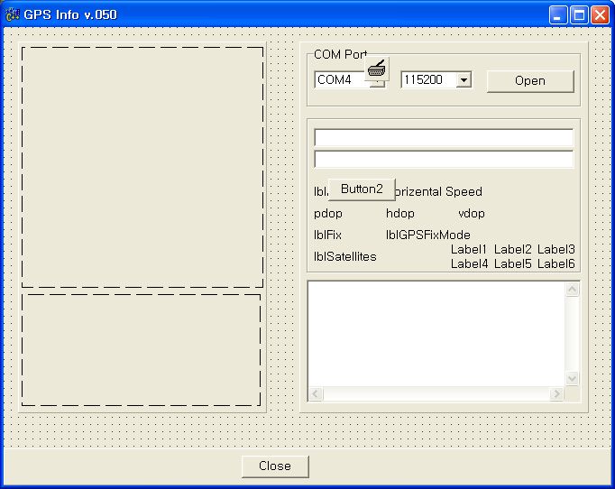Click the memo's scroll right arrow
Viewport: 615px width, 489px height.
(556, 394)
